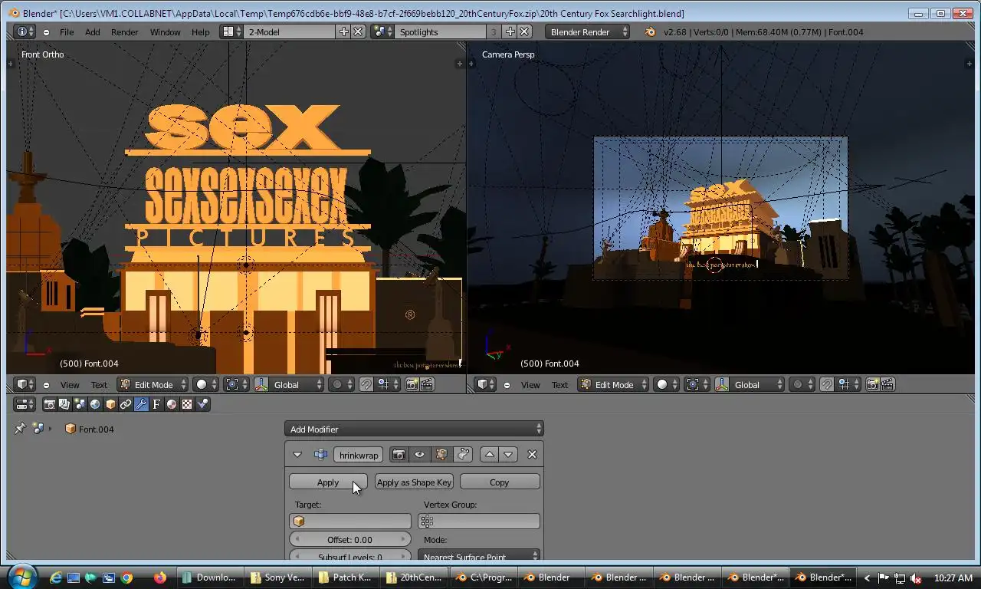Open the Object properties tab (orange cube)
The width and height of the screenshot is (981, 589).
[x=110, y=404]
